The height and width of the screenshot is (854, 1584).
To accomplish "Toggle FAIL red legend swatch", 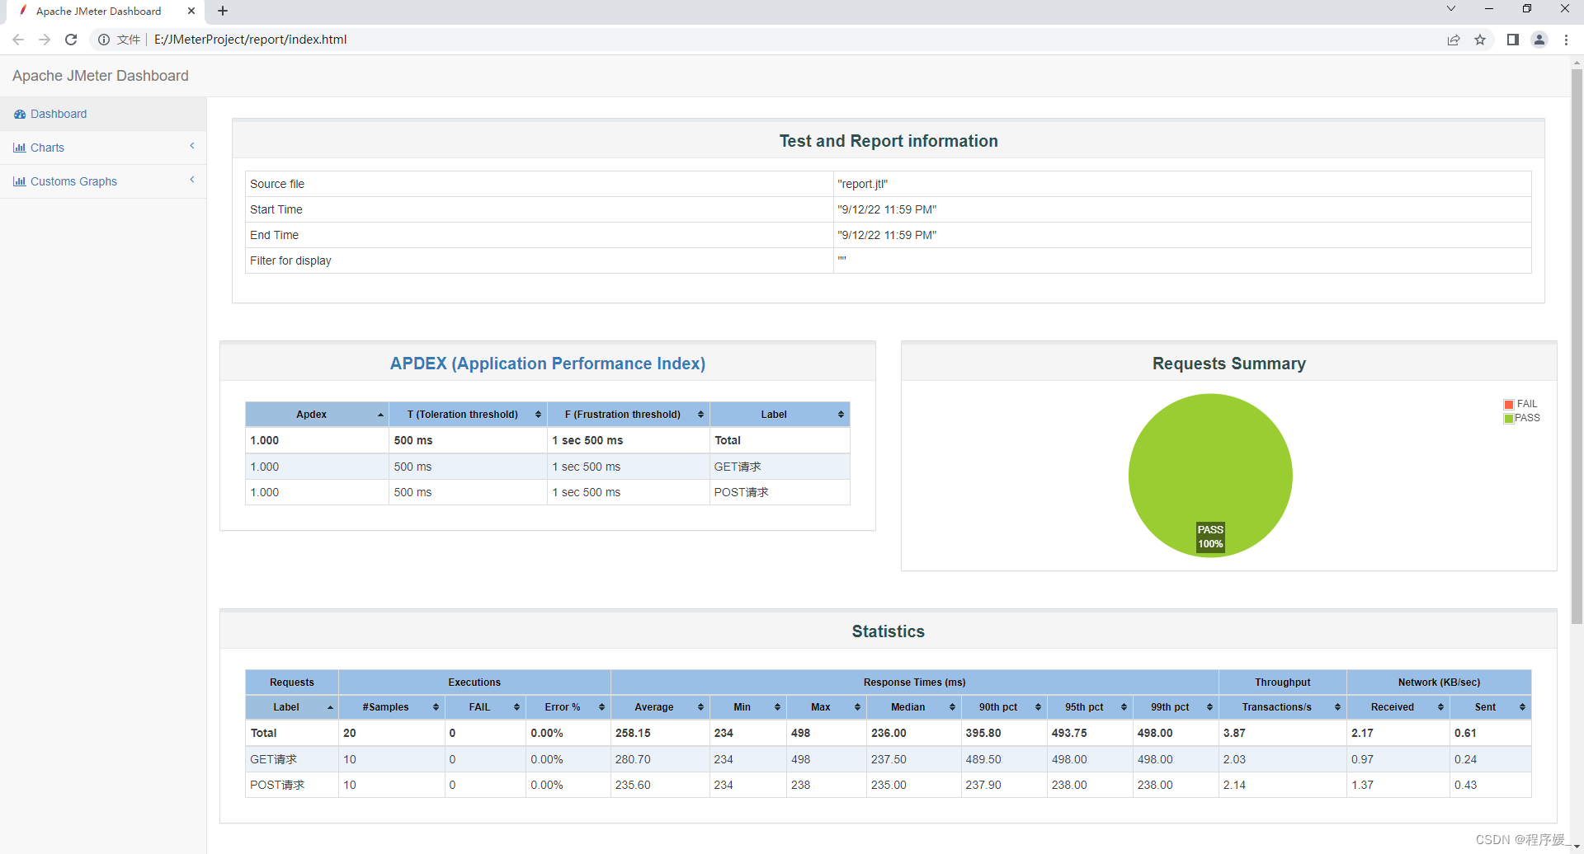I will (x=1509, y=405).
